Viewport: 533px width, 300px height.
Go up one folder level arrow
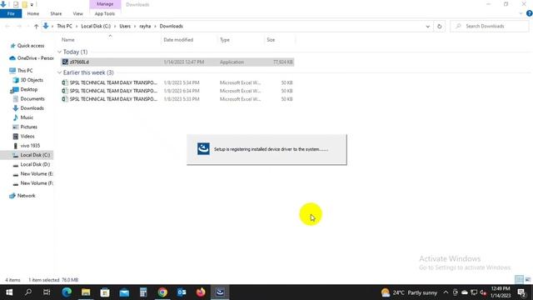(36, 26)
